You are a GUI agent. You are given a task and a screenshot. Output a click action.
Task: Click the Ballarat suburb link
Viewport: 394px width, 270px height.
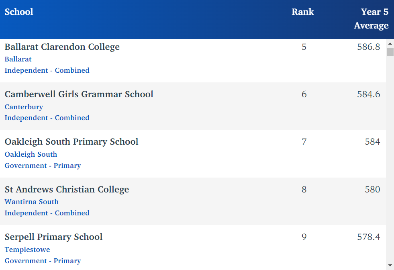(x=18, y=59)
